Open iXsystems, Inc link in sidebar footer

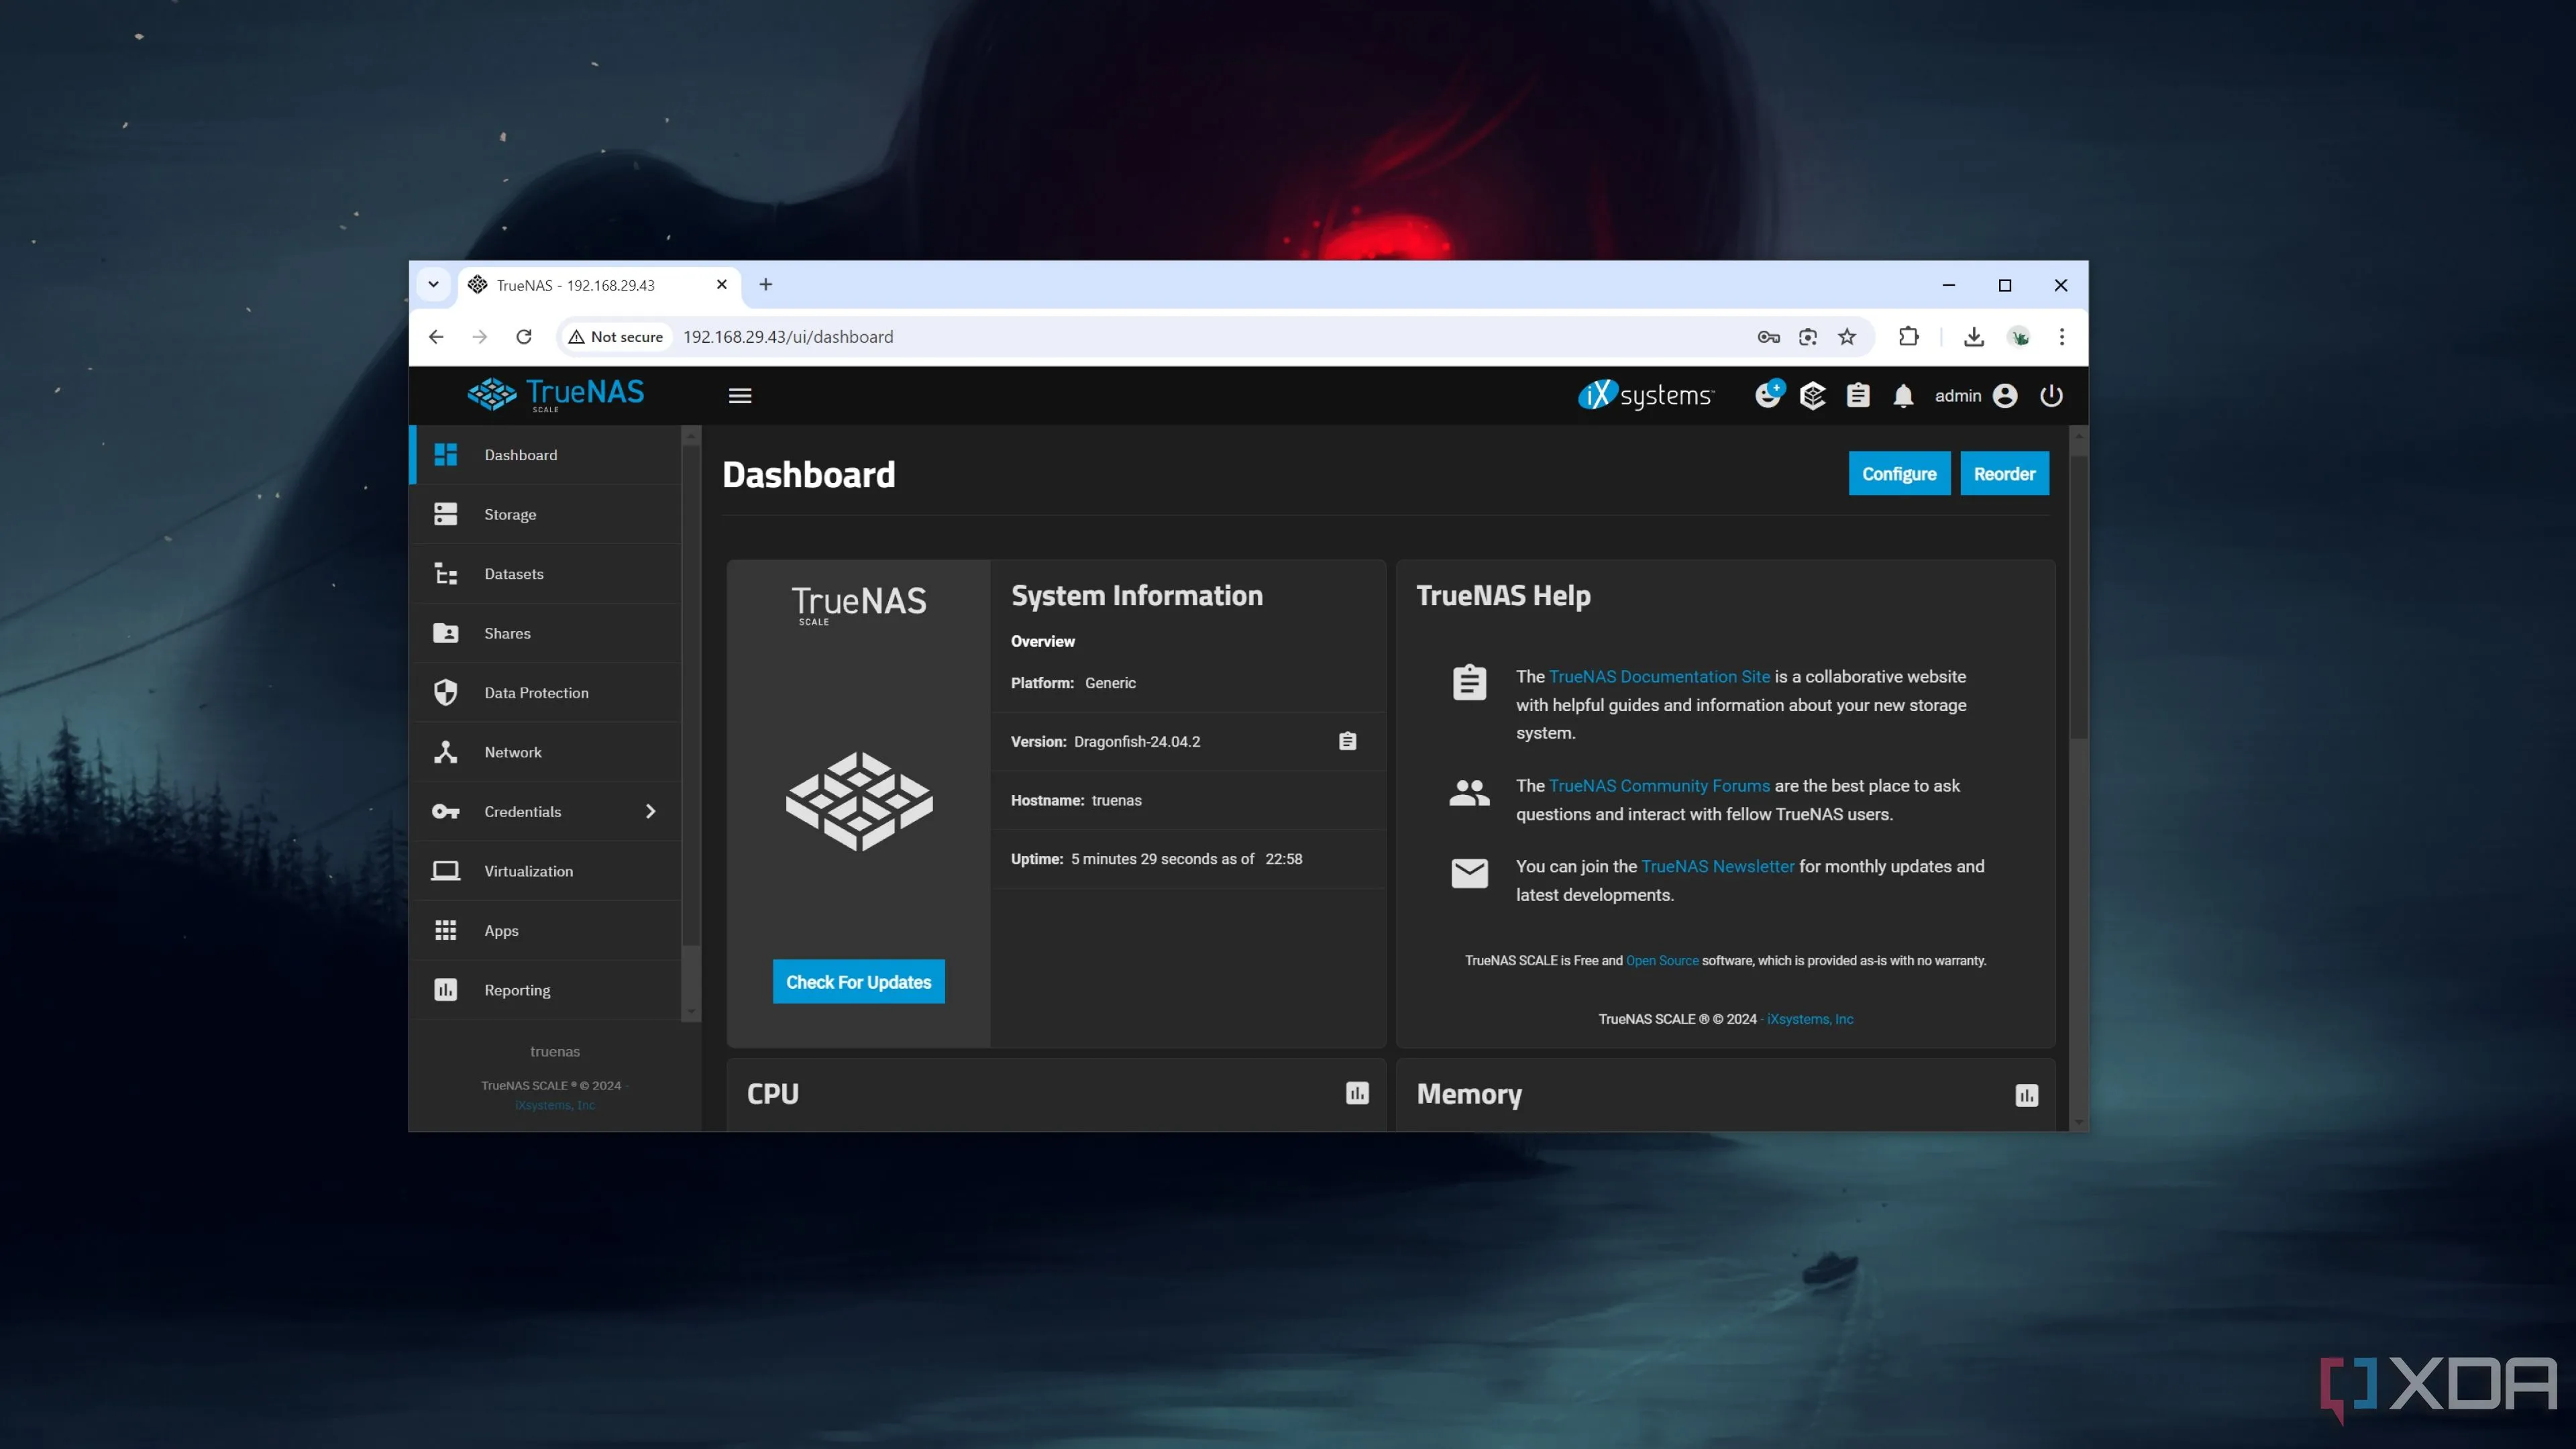(555, 1105)
